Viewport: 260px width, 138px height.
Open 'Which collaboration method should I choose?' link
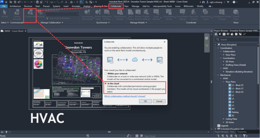pos(125,96)
